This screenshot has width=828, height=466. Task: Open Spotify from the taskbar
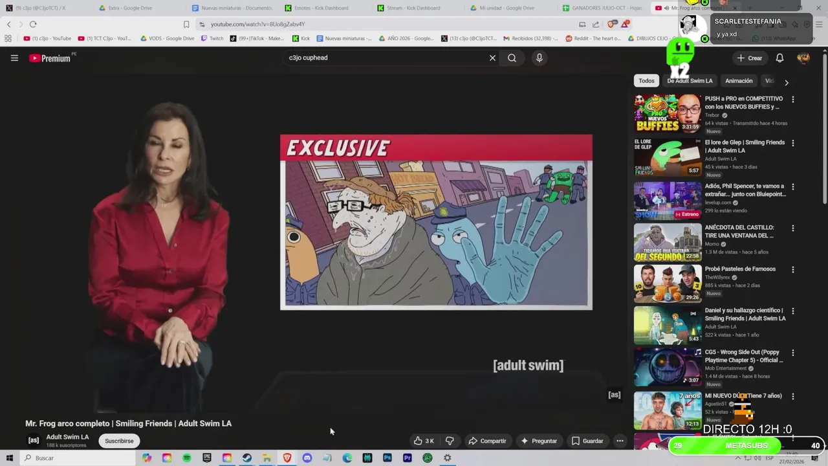click(x=187, y=458)
